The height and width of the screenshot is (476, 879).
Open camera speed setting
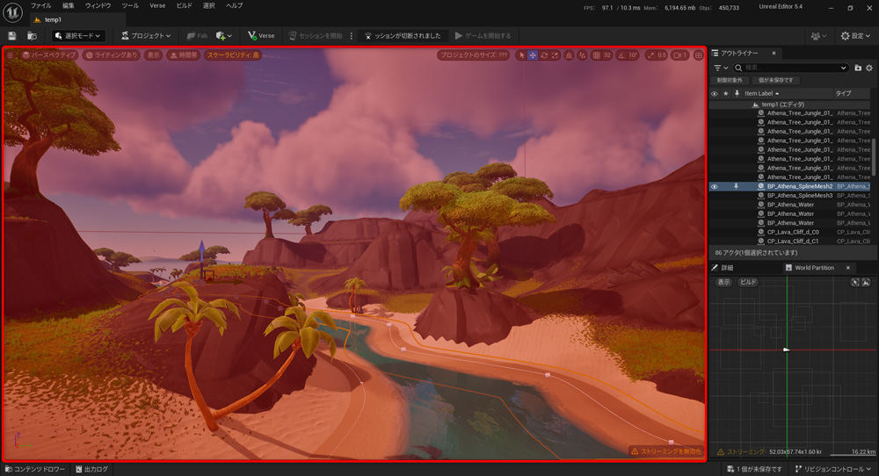(x=680, y=55)
